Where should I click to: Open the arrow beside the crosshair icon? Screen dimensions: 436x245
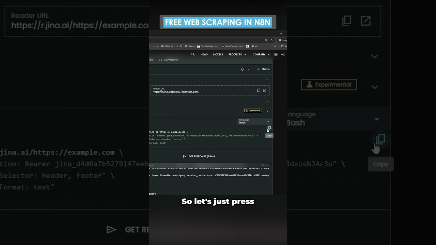tap(248, 69)
